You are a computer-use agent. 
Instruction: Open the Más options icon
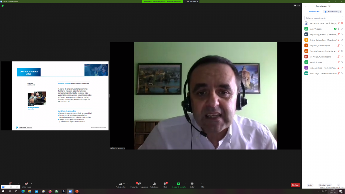[x=203, y=184]
